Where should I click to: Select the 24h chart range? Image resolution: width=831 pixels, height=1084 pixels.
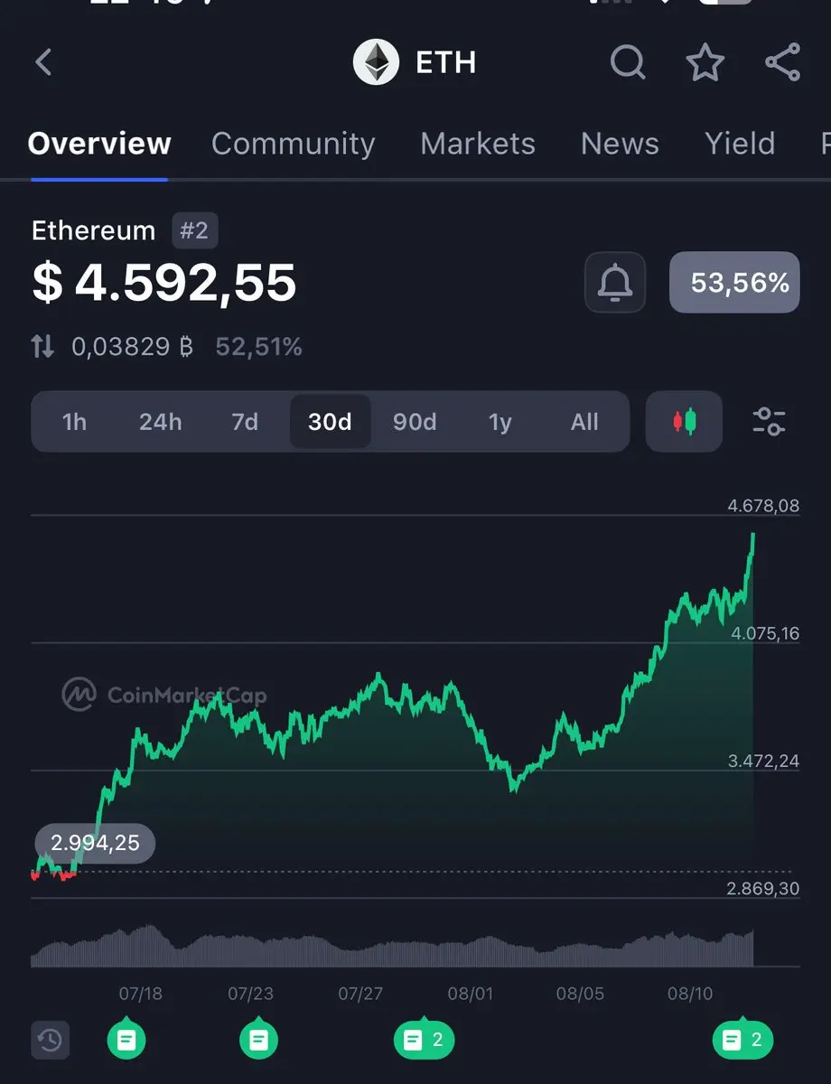(x=160, y=422)
